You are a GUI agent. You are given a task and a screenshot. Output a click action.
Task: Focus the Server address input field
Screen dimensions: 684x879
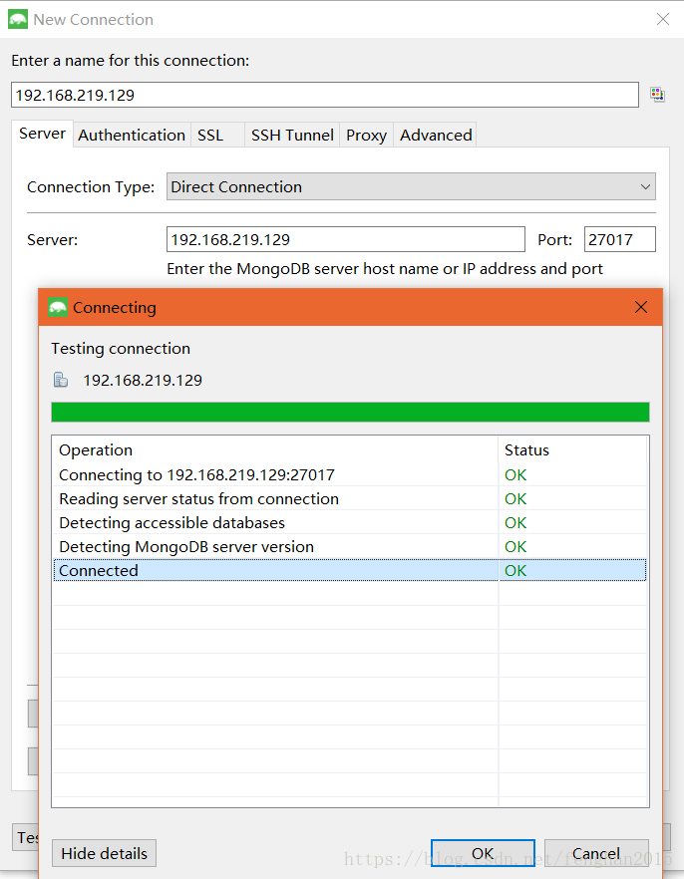[x=345, y=239]
